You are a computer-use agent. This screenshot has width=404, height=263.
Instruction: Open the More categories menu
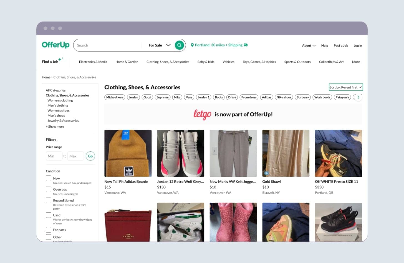[356, 62]
